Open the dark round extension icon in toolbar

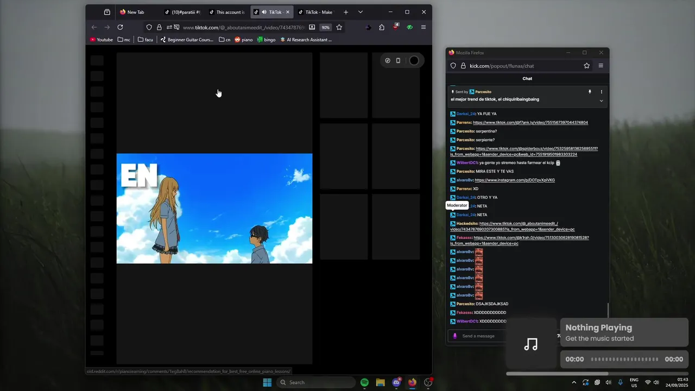click(x=369, y=27)
